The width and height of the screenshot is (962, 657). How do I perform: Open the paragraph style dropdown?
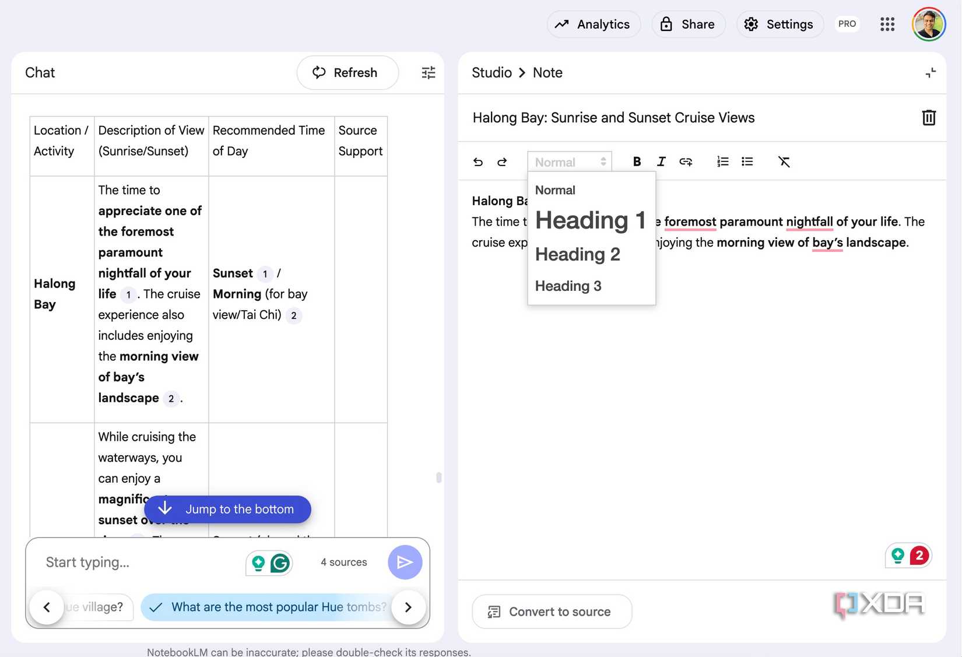[569, 161]
